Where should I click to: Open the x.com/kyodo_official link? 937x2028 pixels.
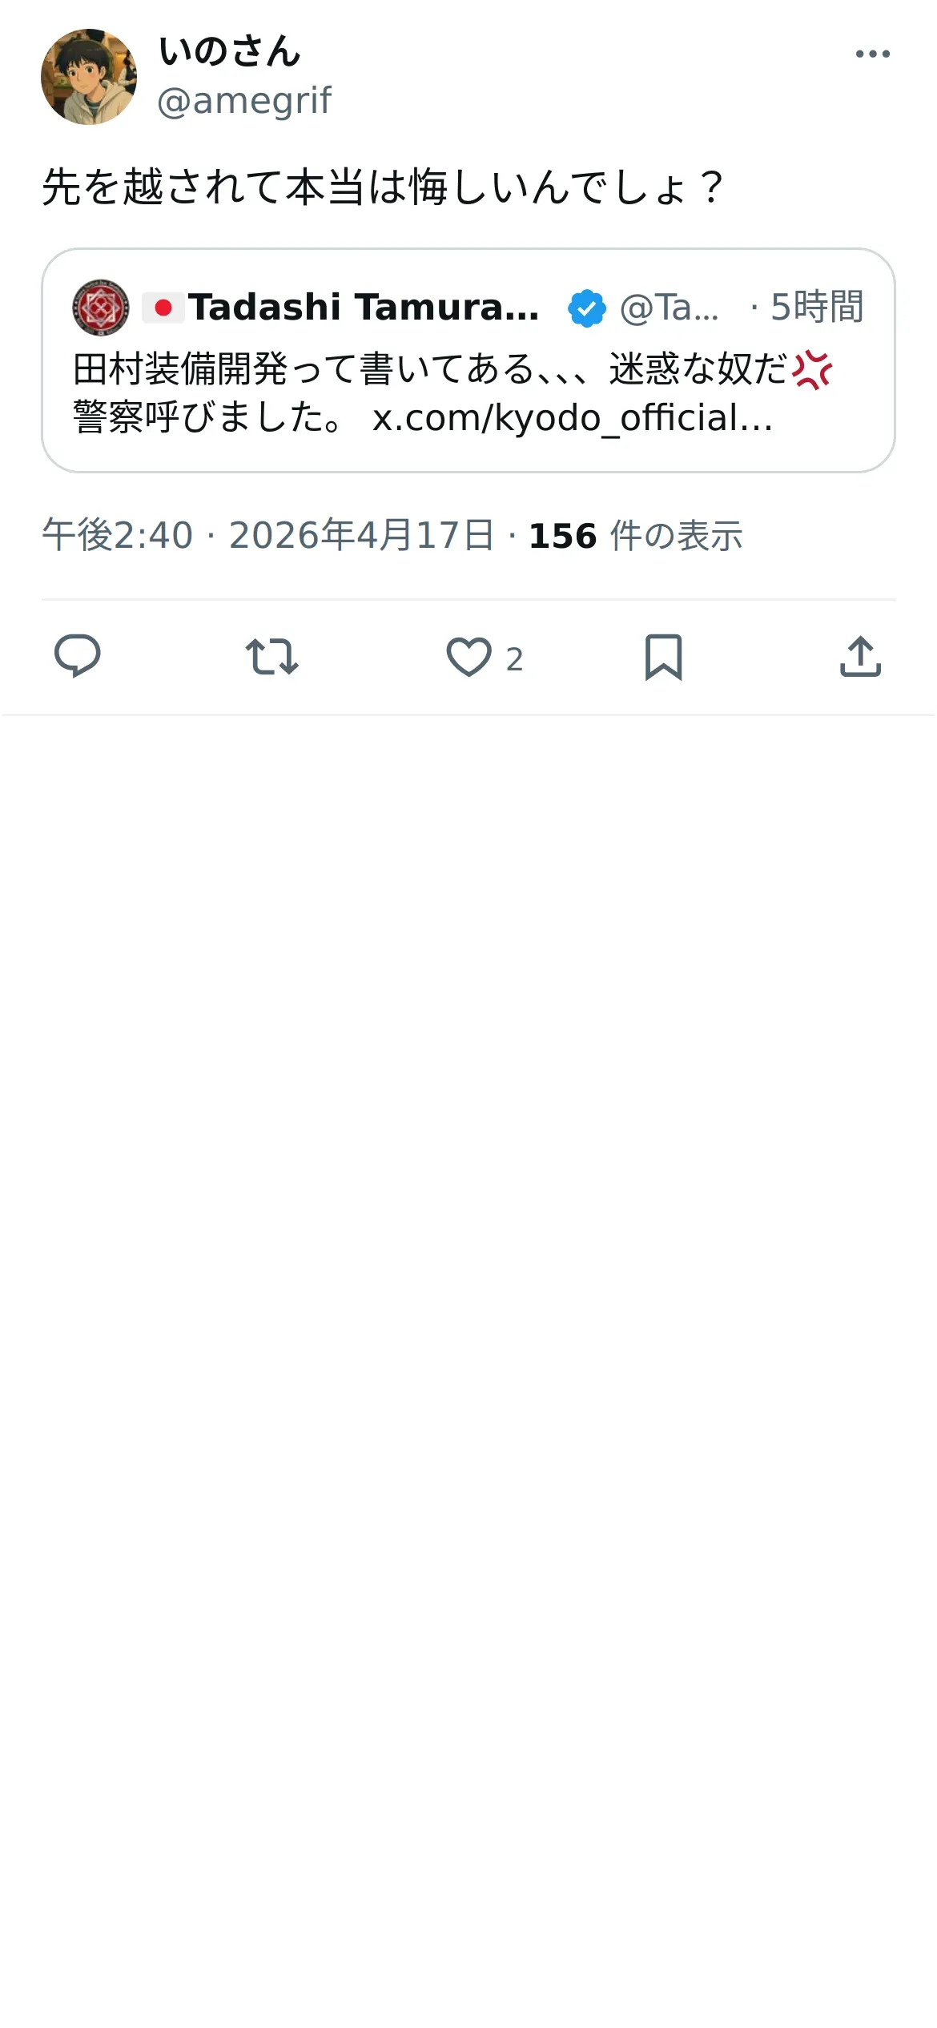click(x=573, y=417)
